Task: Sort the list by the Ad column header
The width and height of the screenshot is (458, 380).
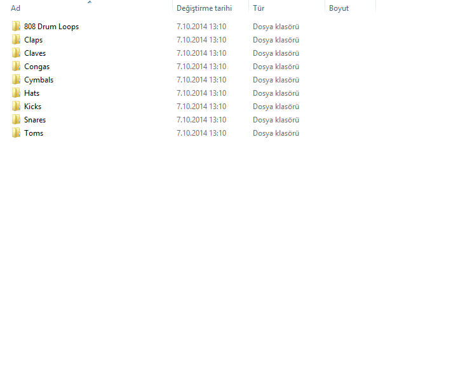Action: click(x=16, y=8)
